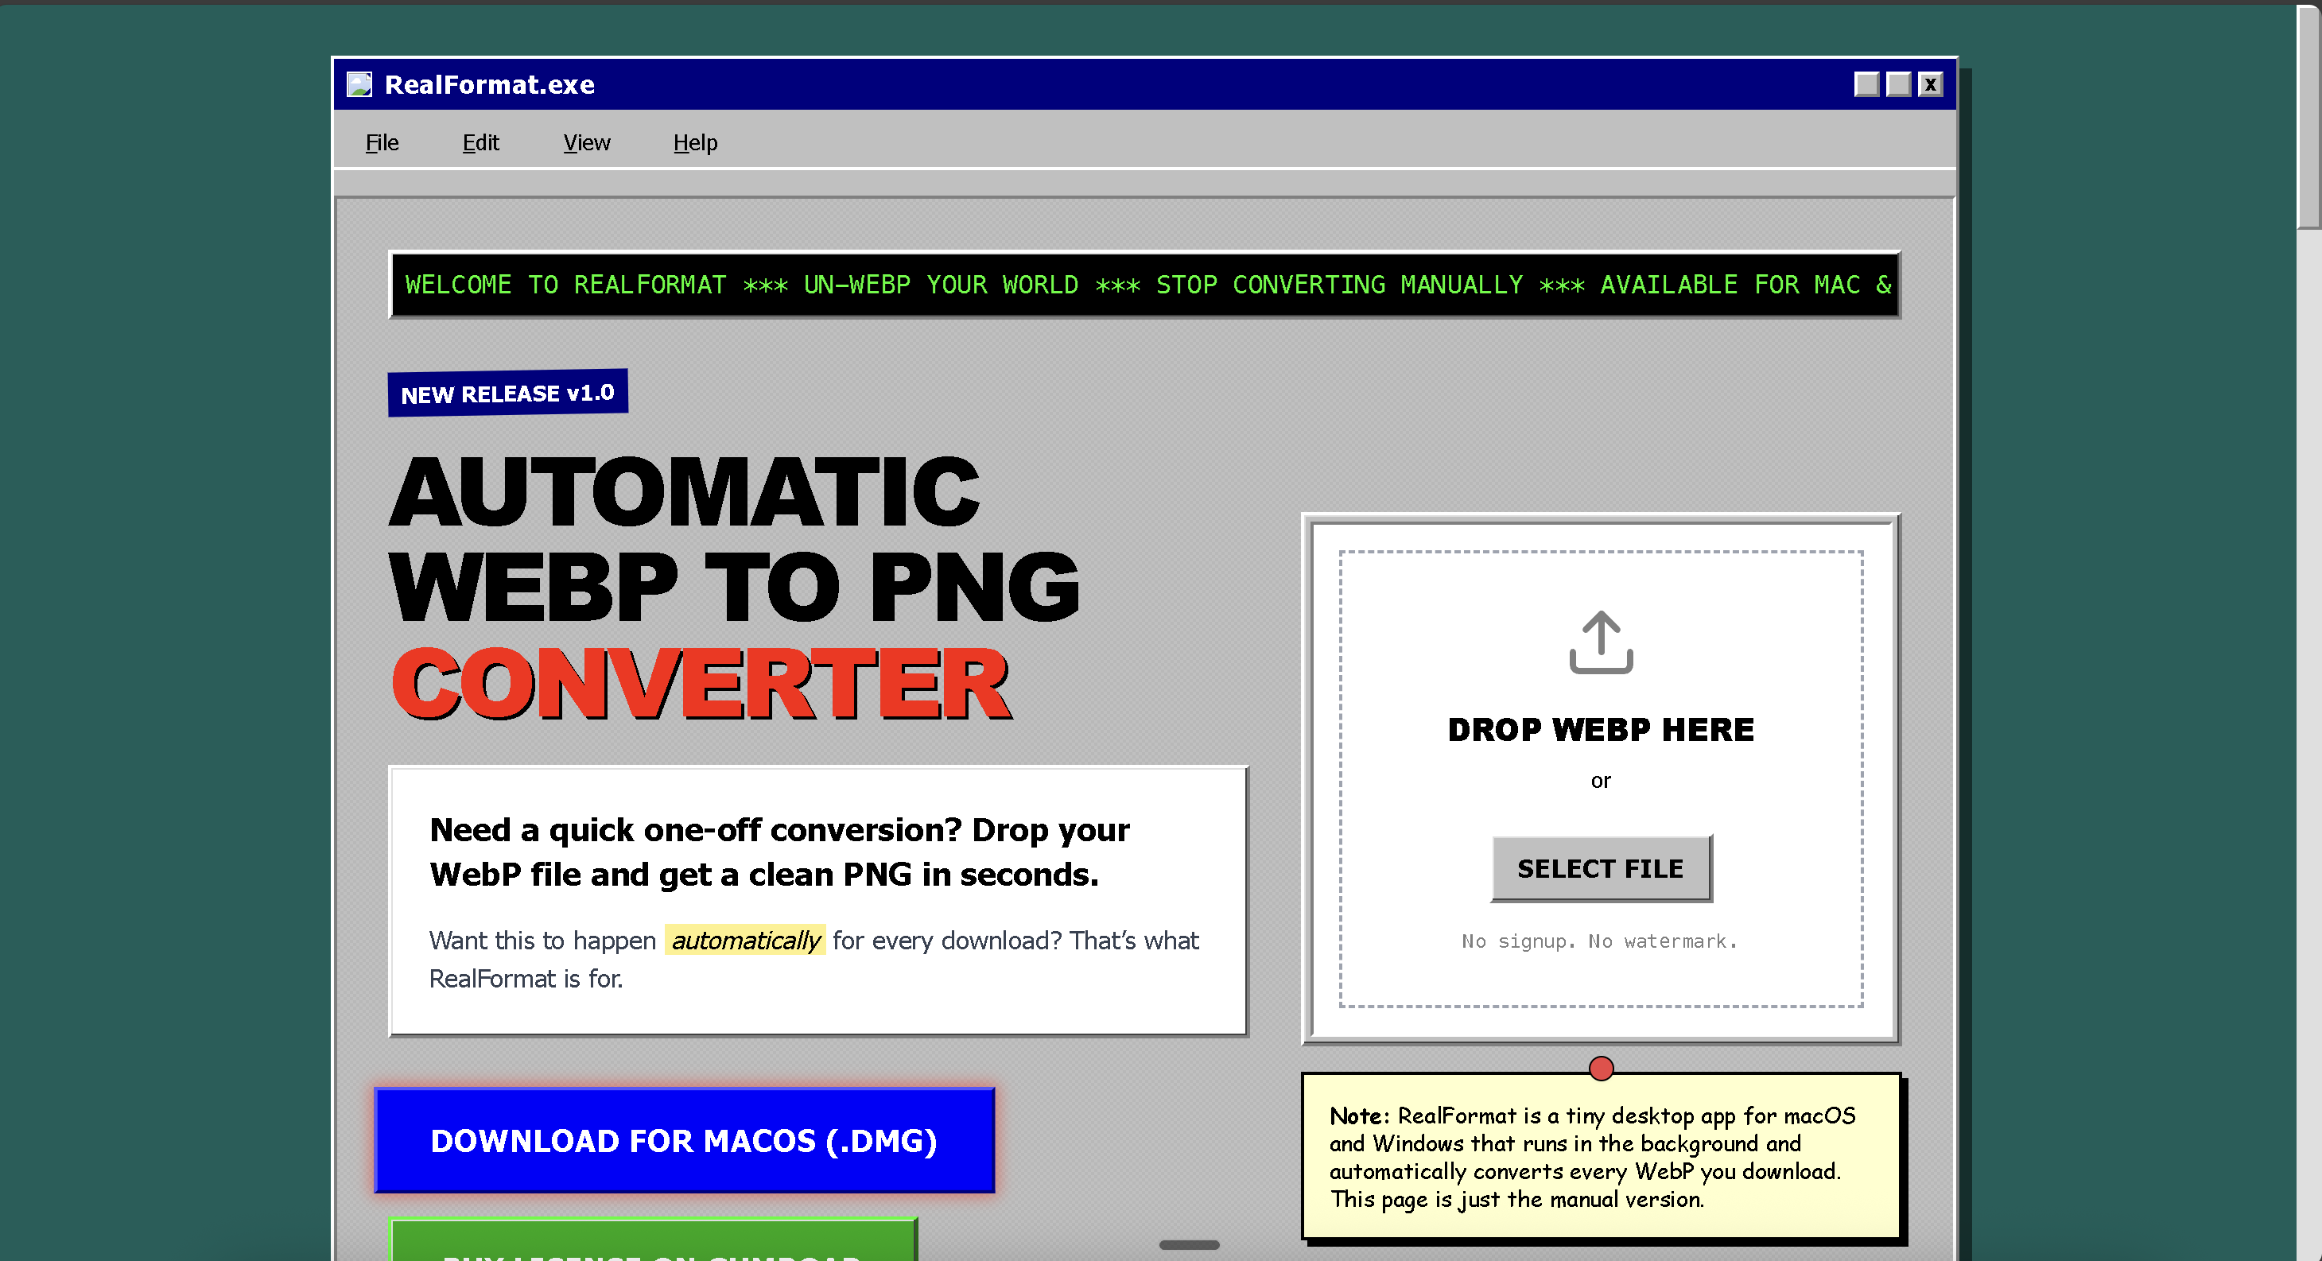Screen dimensions: 2322x1261
Task: Click the SELECT FILE button
Action: [x=1600, y=867]
